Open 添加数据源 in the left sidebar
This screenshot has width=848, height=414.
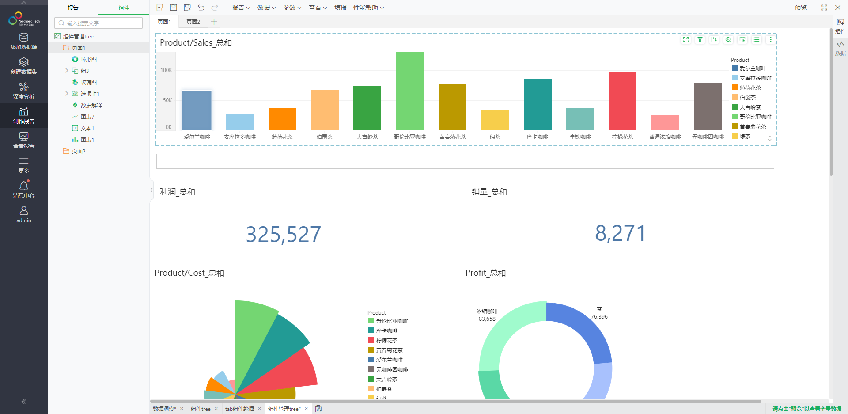[x=24, y=41]
